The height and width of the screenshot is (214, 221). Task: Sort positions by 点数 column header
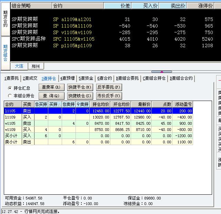(162, 104)
